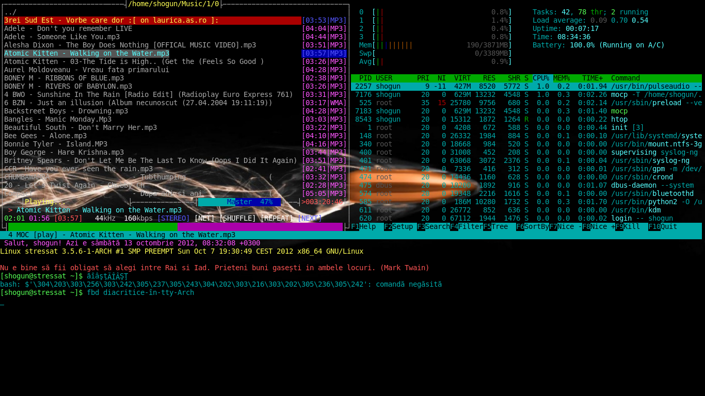Viewport: 705px width, 396px height.
Task: Filter processes using F4Filter
Action: click(465, 226)
